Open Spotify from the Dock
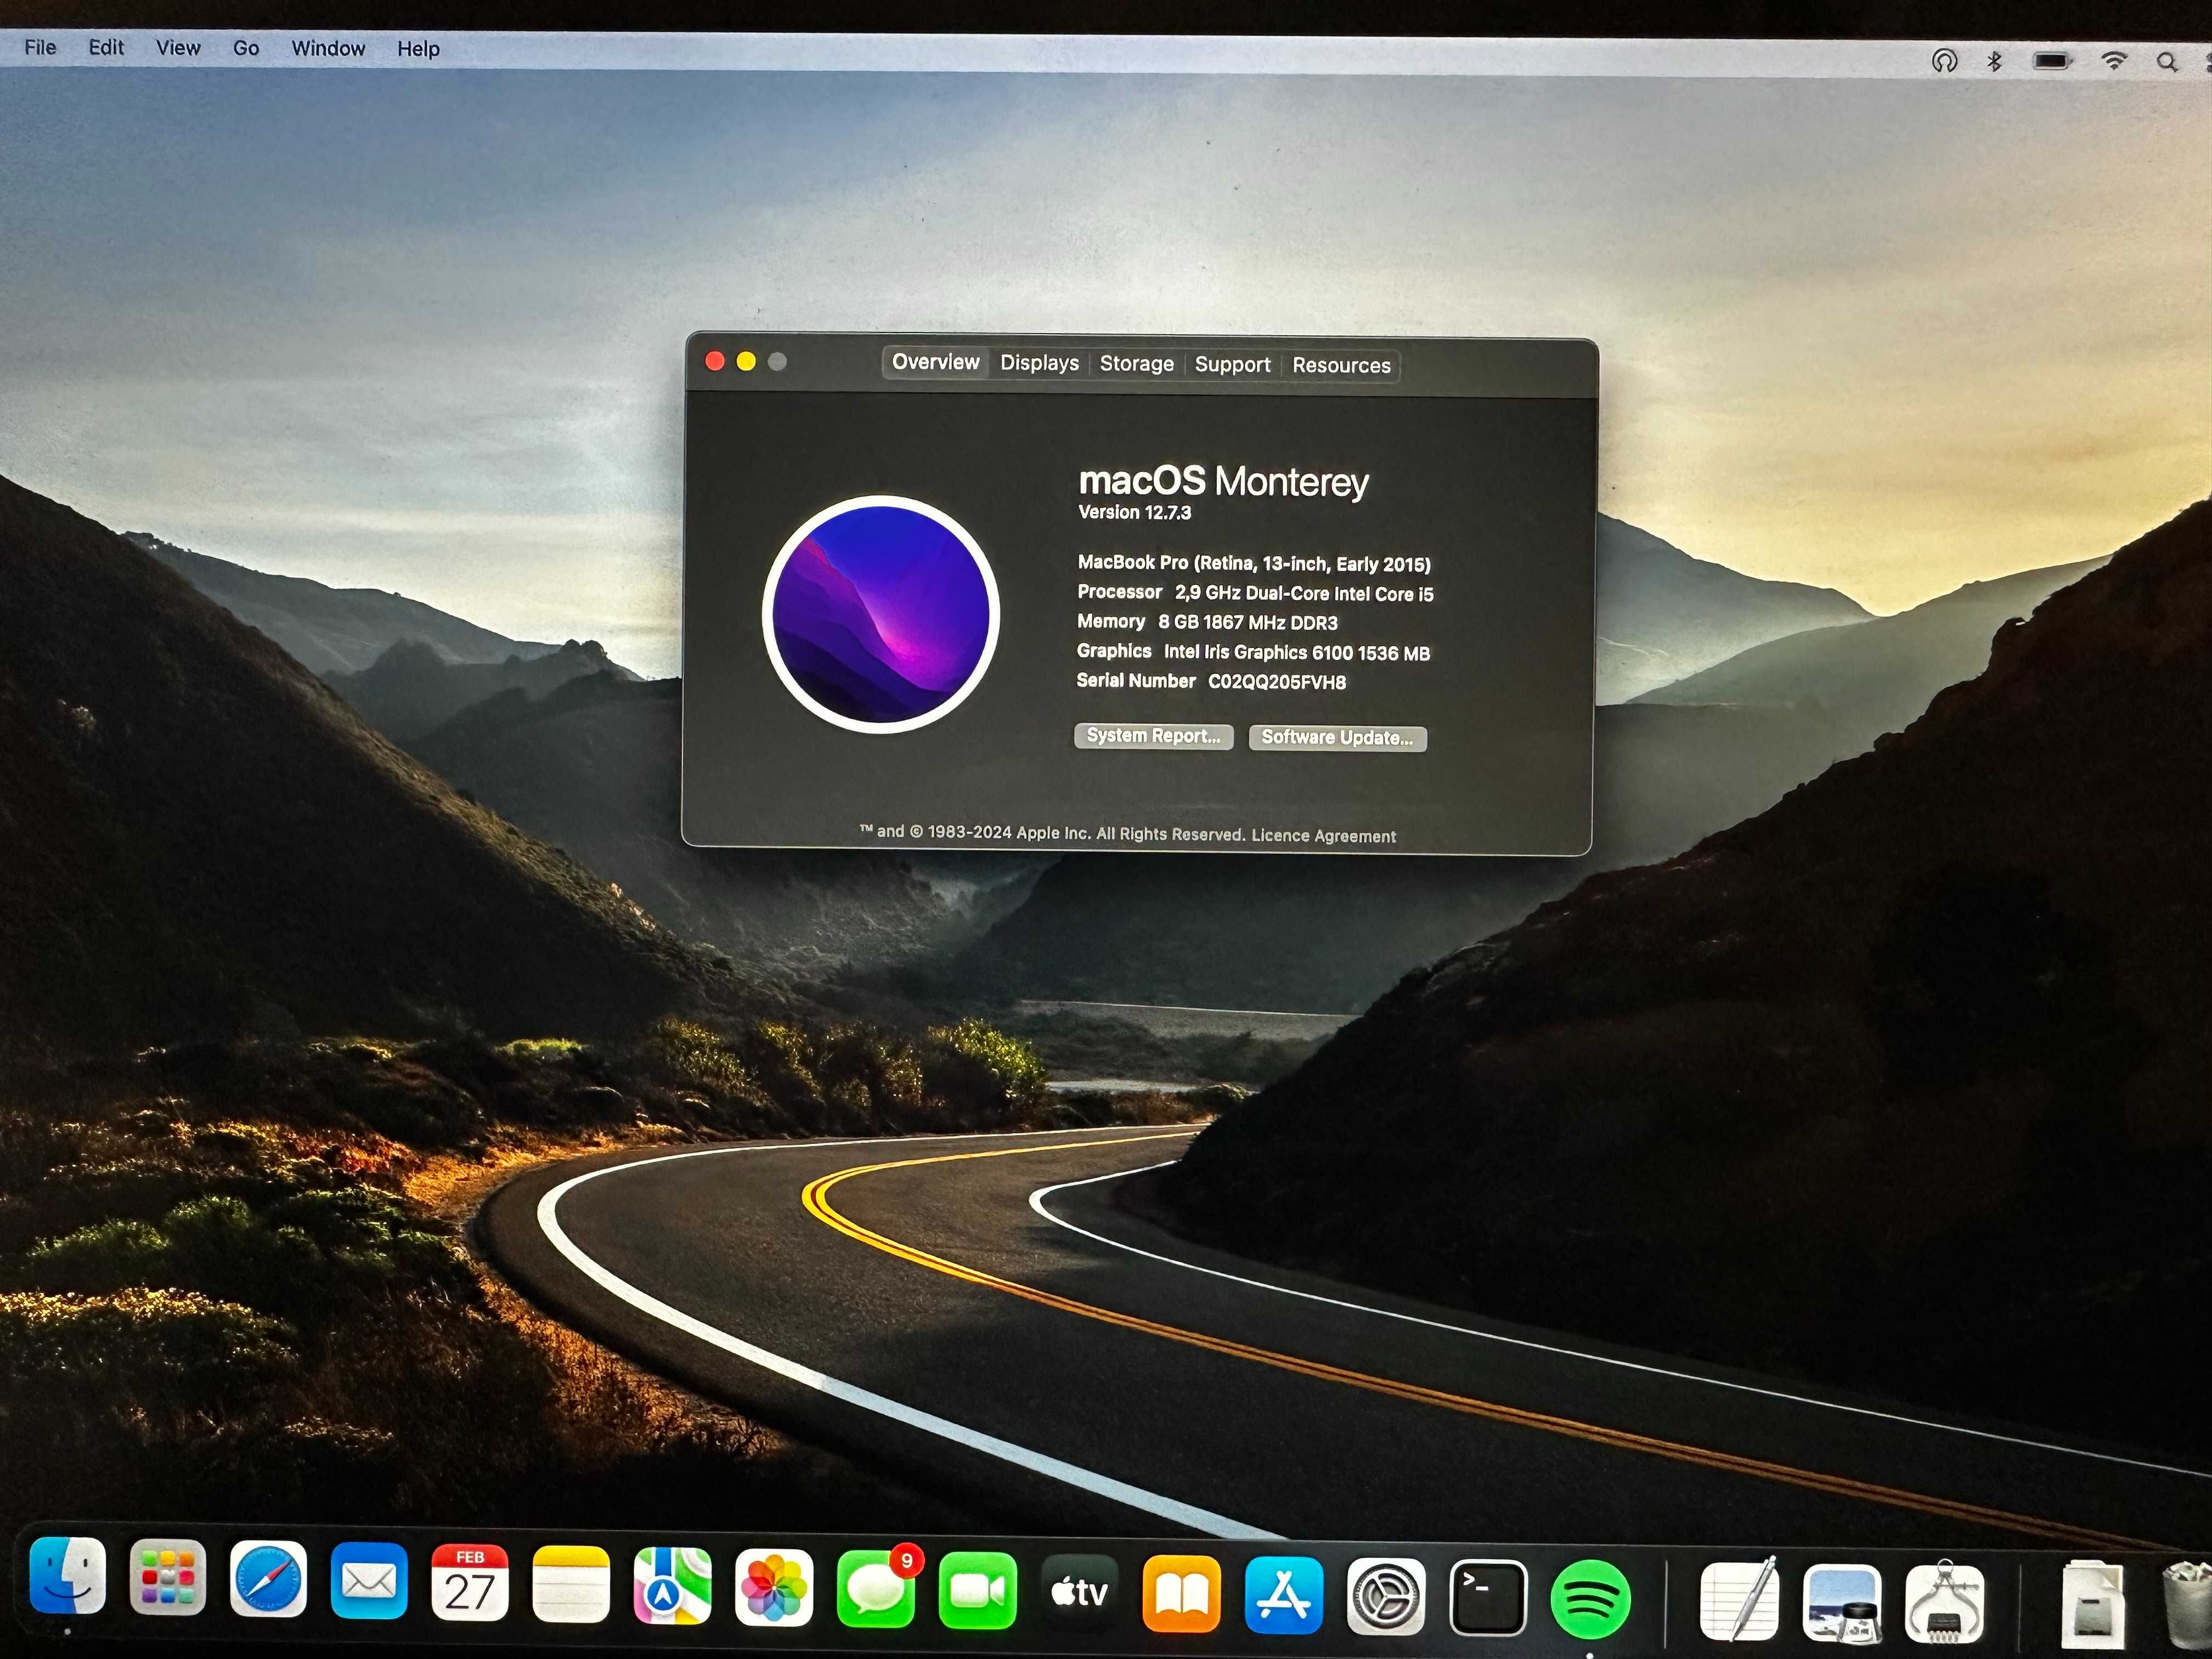The height and width of the screenshot is (1659, 2212). (x=1590, y=1600)
